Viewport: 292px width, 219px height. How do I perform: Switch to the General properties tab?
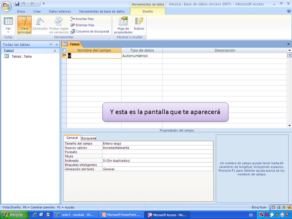[72, 138]
